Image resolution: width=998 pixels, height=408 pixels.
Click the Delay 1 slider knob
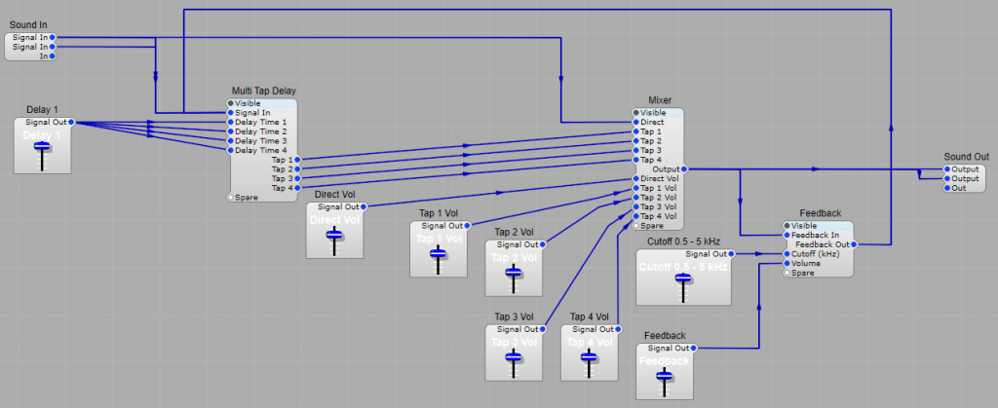point(42,147)
